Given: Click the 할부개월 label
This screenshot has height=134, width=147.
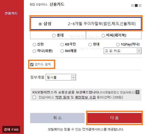Looking at the screenshot, I should pos(37,77).
